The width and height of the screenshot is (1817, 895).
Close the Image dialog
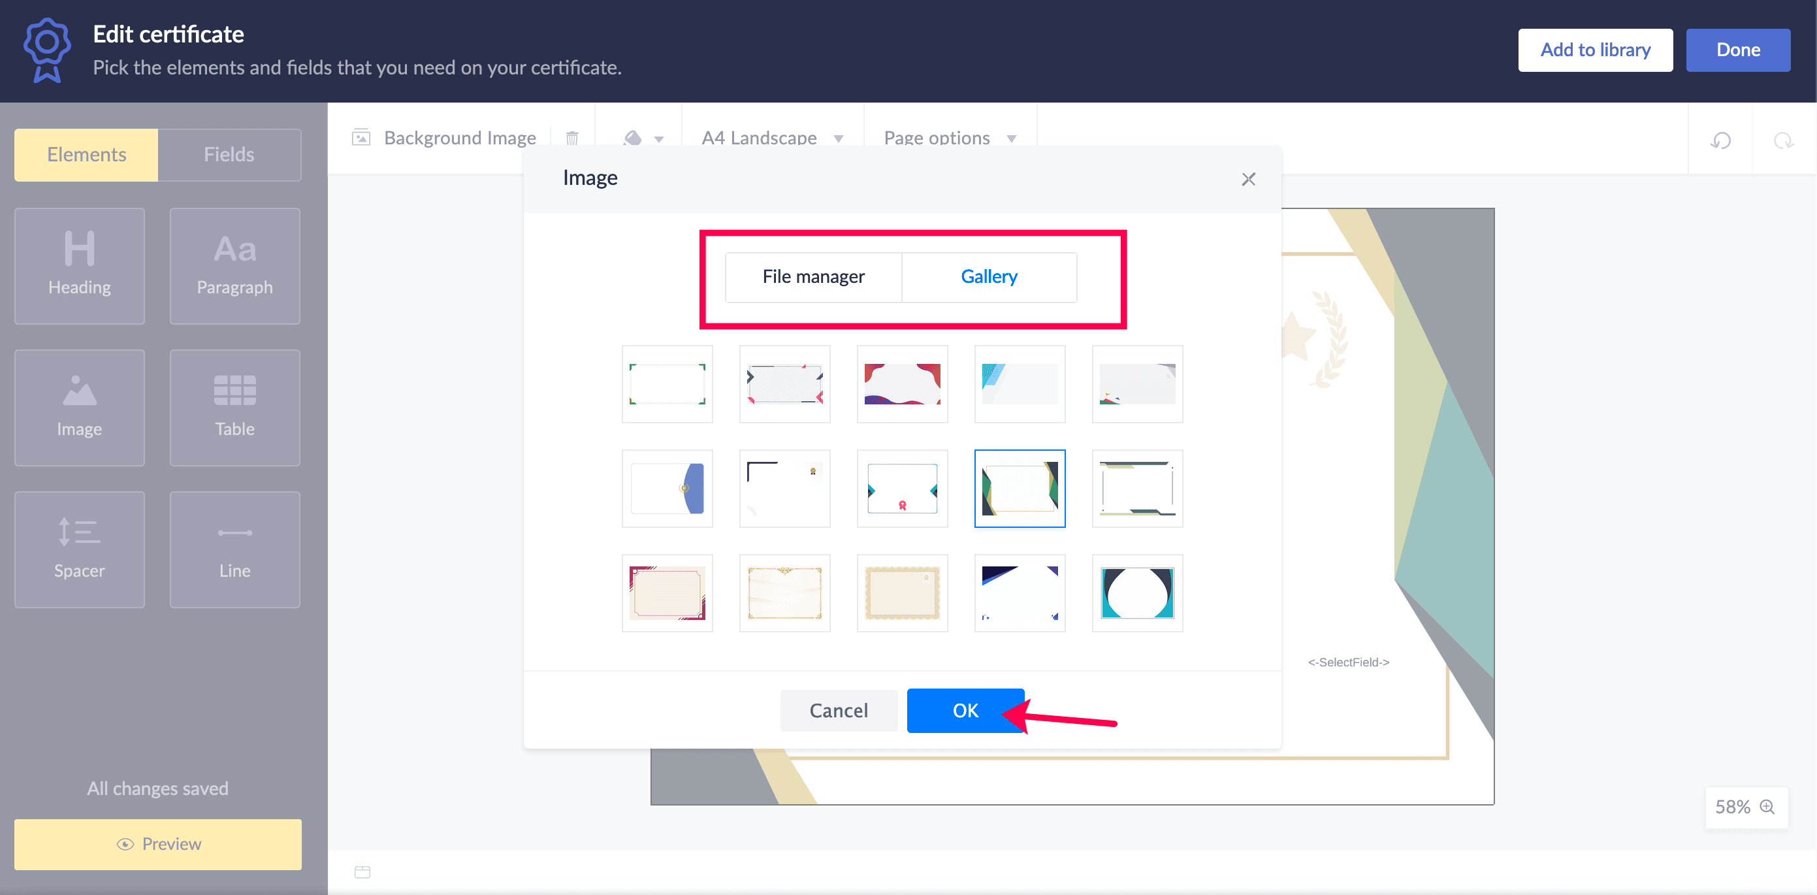coord(1249,179)
